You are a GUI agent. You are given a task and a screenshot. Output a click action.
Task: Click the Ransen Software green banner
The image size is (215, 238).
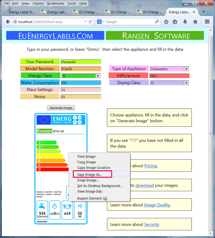tap(155, 36)
